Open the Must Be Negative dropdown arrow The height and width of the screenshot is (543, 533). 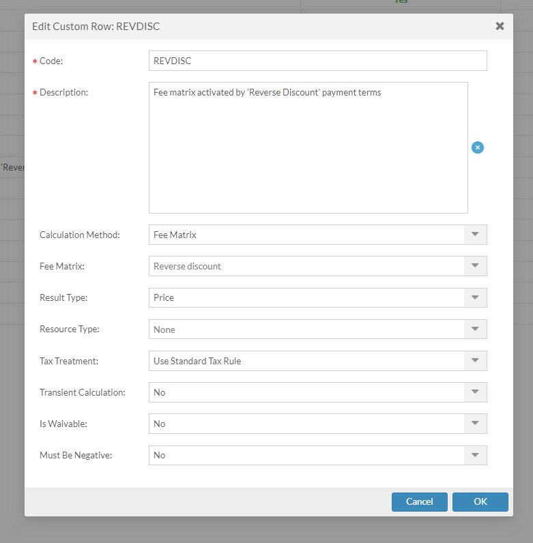(x=475, y=455)
